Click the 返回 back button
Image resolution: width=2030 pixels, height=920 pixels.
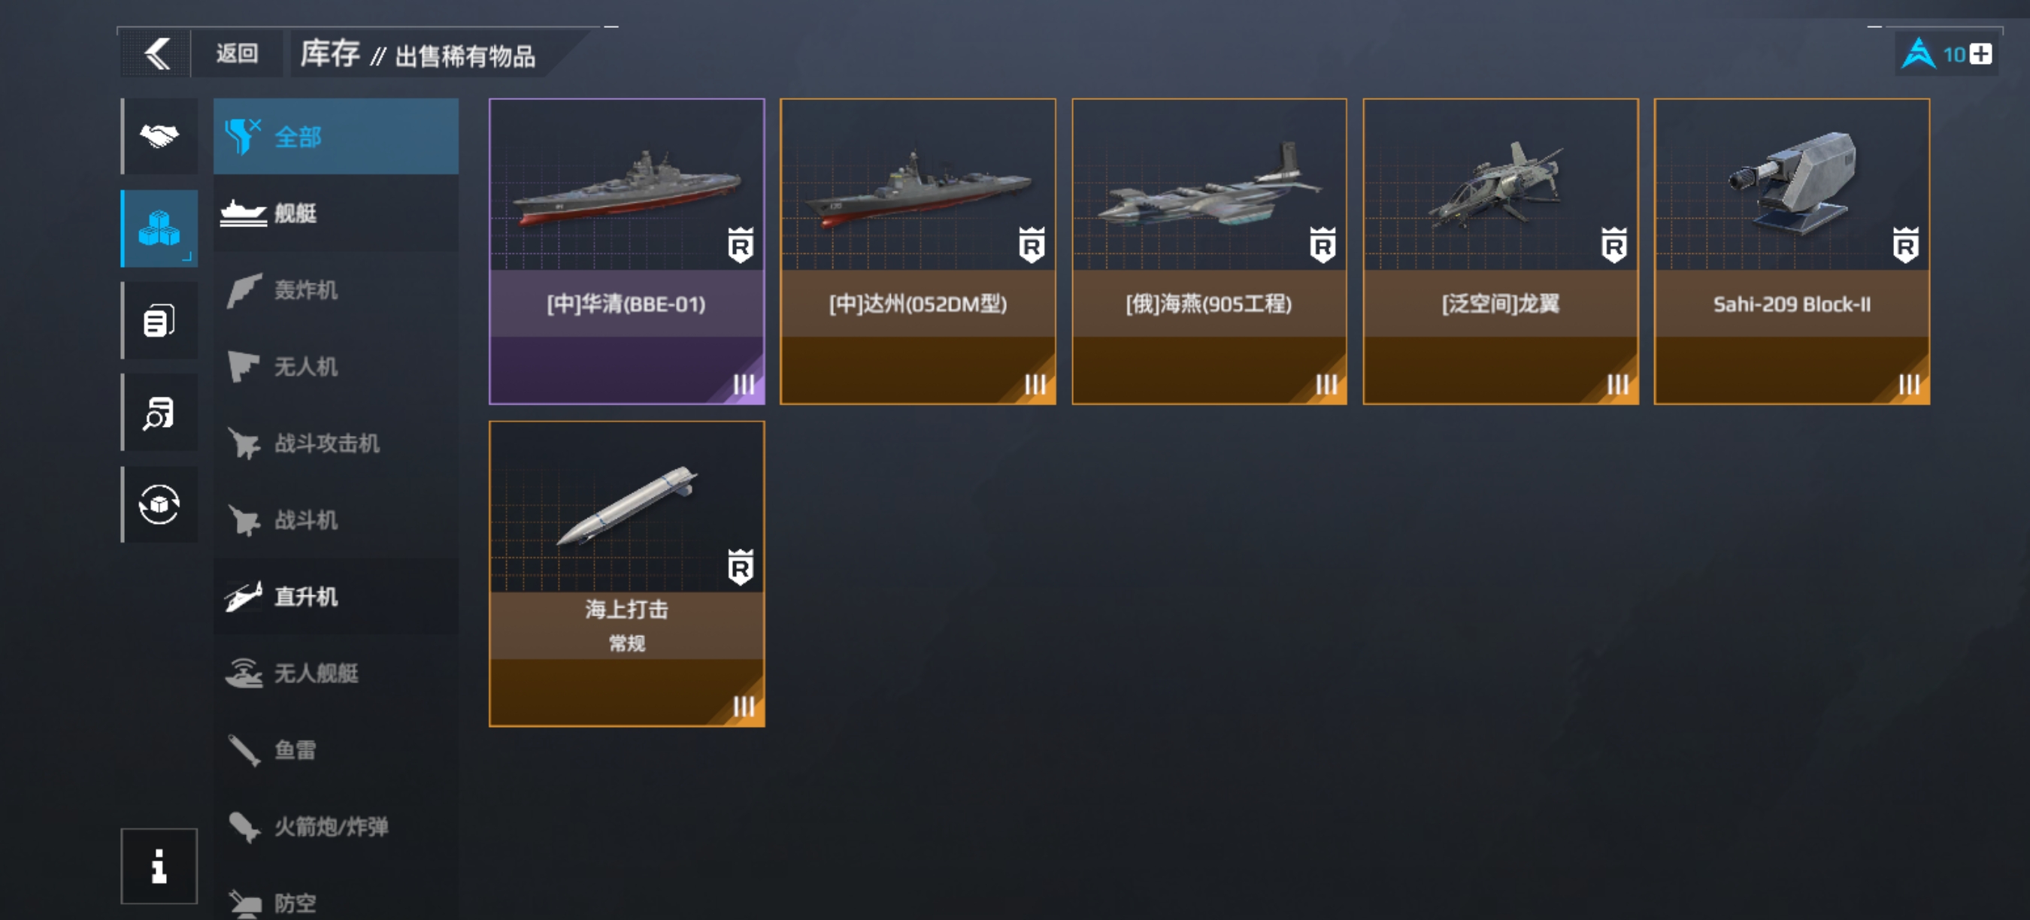coord(237,54)
